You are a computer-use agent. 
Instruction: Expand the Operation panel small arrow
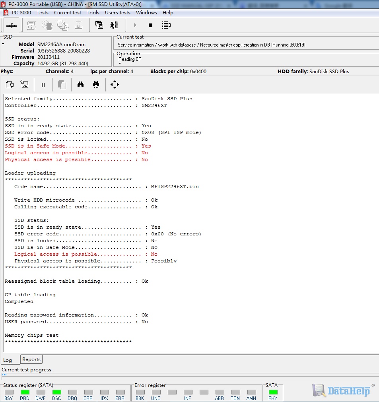tap(120, 64)
